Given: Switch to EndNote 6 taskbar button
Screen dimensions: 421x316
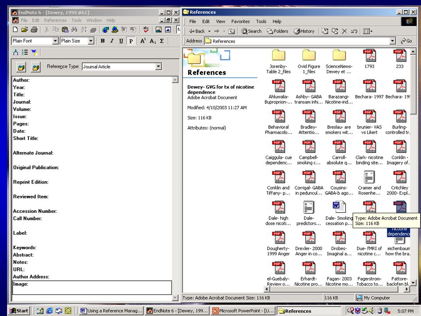Looking at the screenshot, I should pos(177,311).
